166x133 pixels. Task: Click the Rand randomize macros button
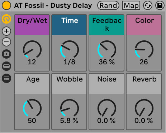coord(108,5)
